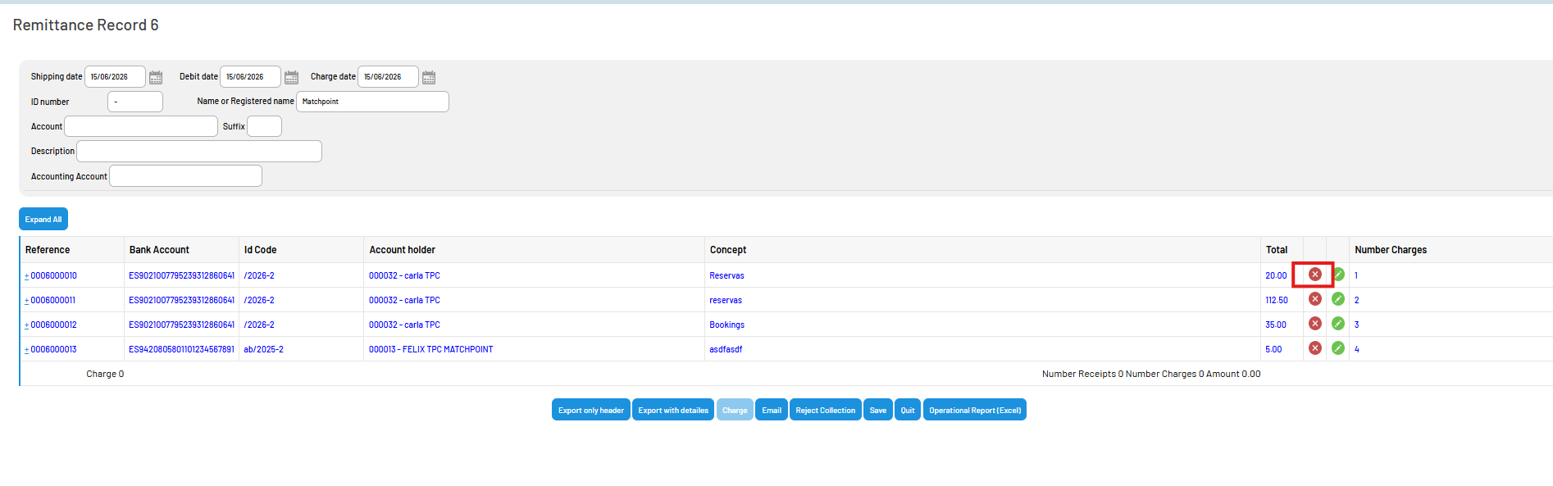Click Reject Collection button
The width and height of the screenshot is (1553, 486).
tap(825, 410)
